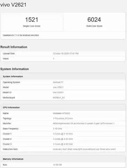The height and width of the screenshot is (168, 127).
Task: Select the 'Android 17' value
Action: pos(58,82)
